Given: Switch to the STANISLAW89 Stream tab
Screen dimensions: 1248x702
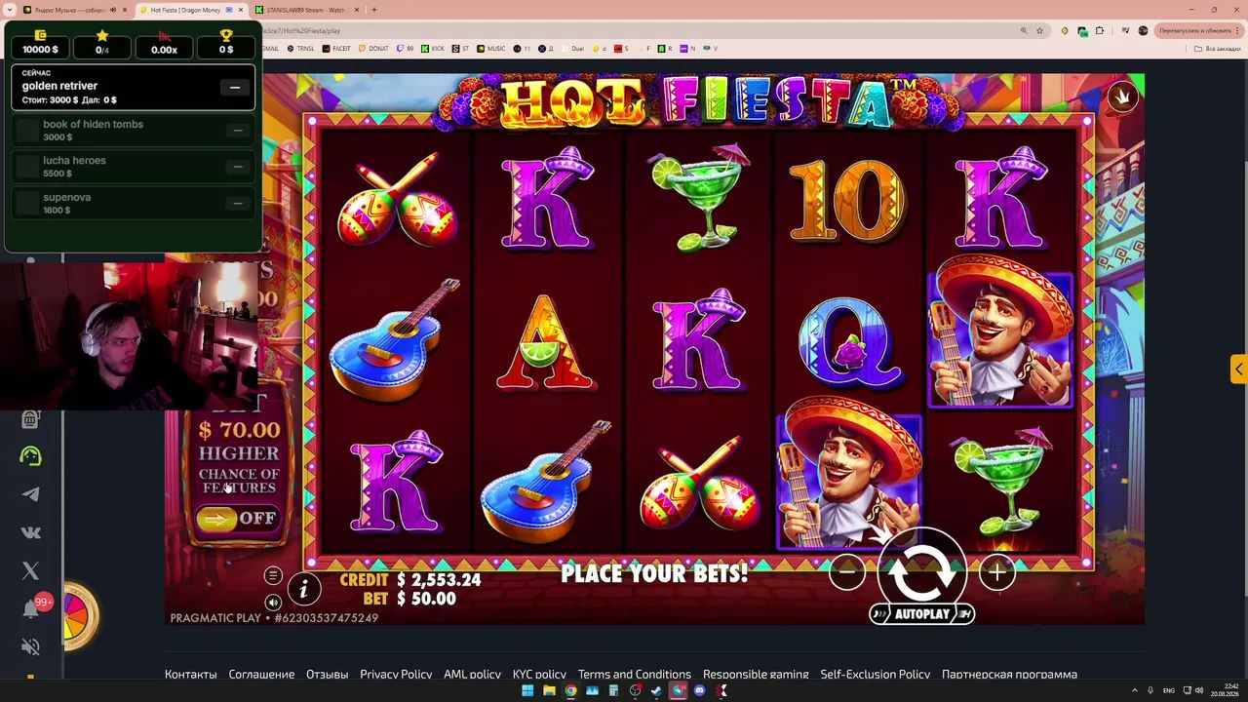Looking at the screenshot, I should point(307,10).
